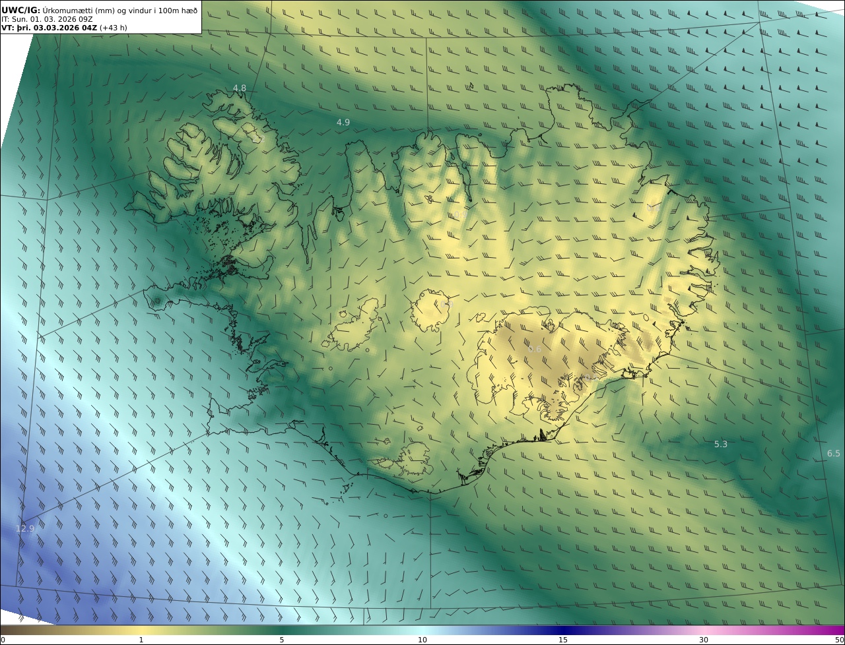The height and width of the screenshot is (645, 845).
Task: Click the precipitation color scale bar
Action: [422, 630]
